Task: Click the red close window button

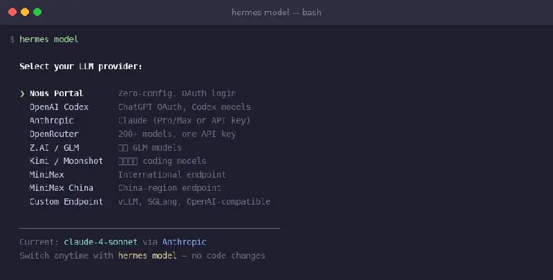Action: coord(12,12)
